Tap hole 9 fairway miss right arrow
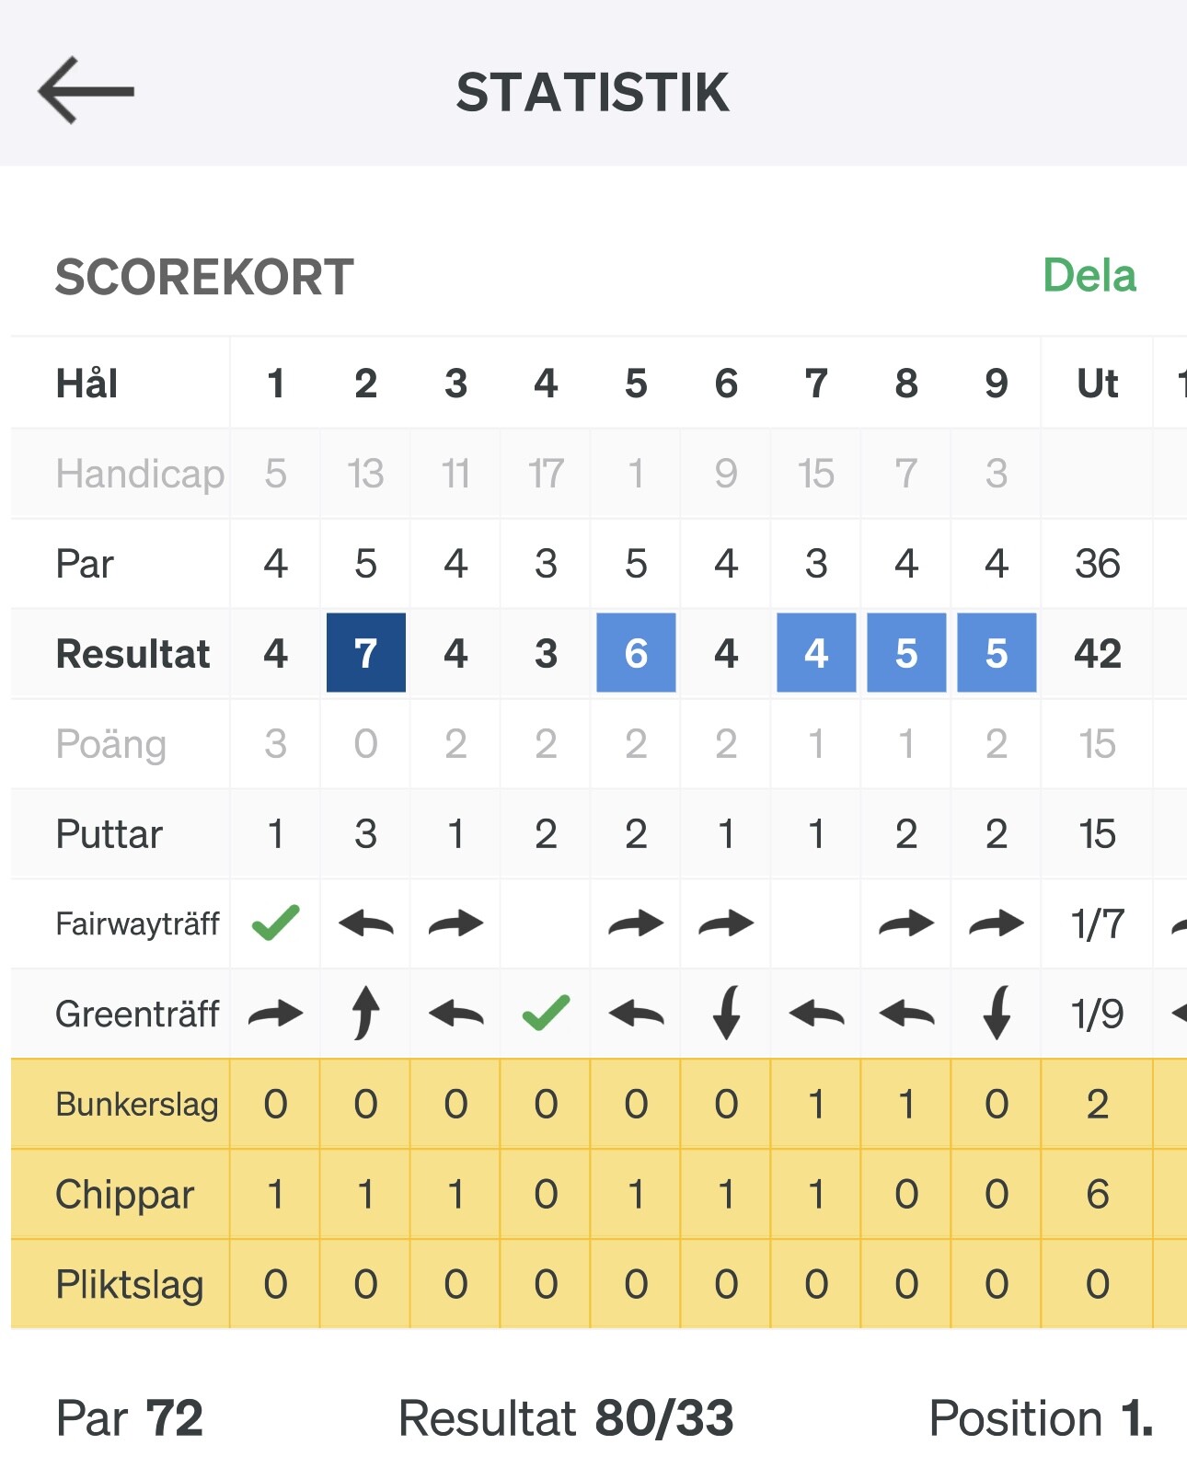This screenshot has height=1479, width=1187. click(x=997, y=923)
